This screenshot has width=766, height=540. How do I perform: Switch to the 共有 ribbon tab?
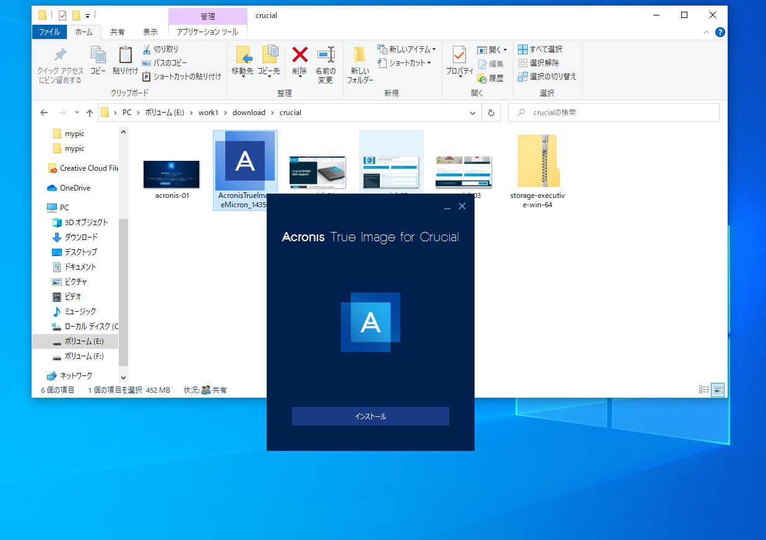(117, 32)
